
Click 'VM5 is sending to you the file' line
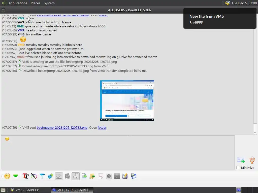[x=70, y=62]
